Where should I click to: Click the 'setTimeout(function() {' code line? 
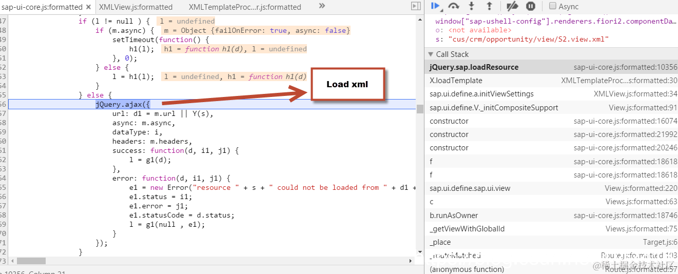[161, 40]
